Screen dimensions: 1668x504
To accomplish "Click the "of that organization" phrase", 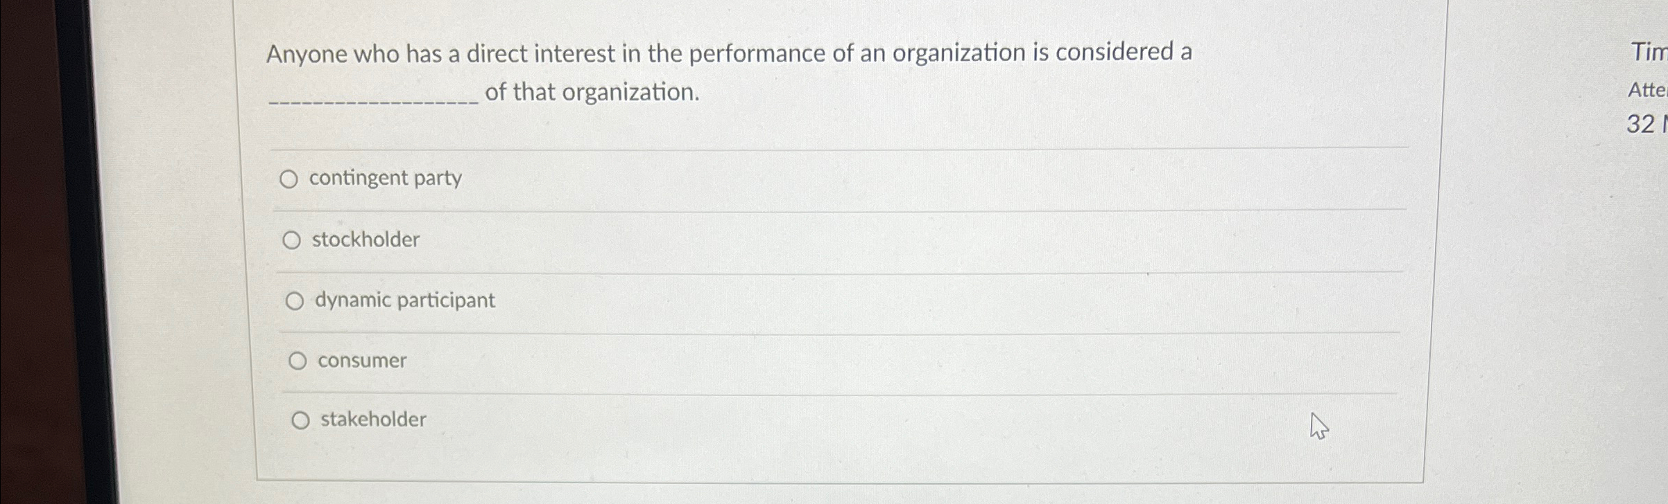I will point(593,92).
